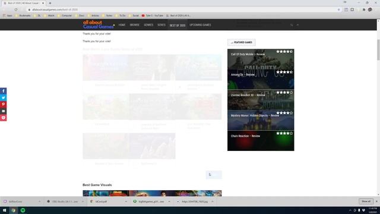Screen dimensions: 380x214
Task: Open Spotify from the taskbar
Action: pyautogui.click(x=23, y=210)
